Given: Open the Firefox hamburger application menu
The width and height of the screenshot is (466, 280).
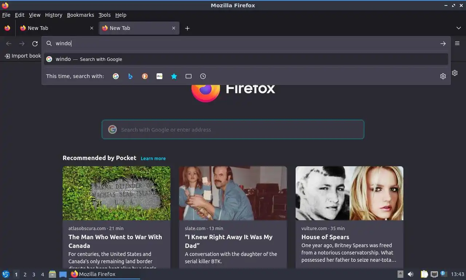Looking at the screenshot, I should [x=457, y=43].
